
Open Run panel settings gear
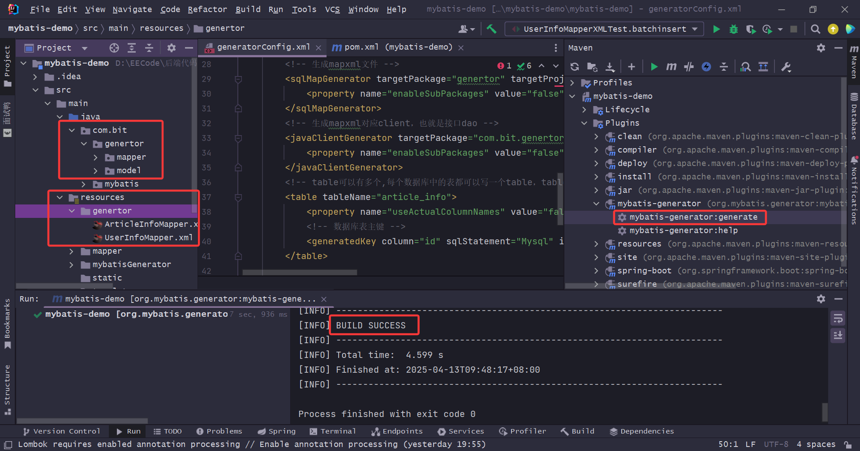821,299
